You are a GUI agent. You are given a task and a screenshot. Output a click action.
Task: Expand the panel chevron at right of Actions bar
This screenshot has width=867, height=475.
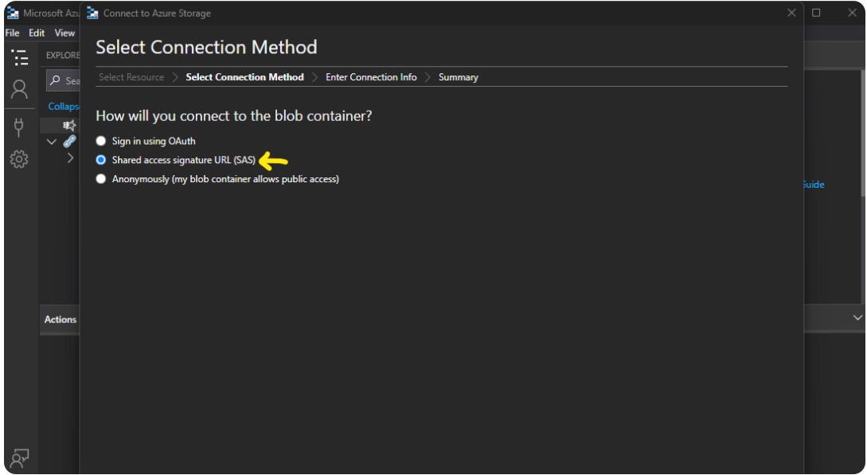[857, 317]
